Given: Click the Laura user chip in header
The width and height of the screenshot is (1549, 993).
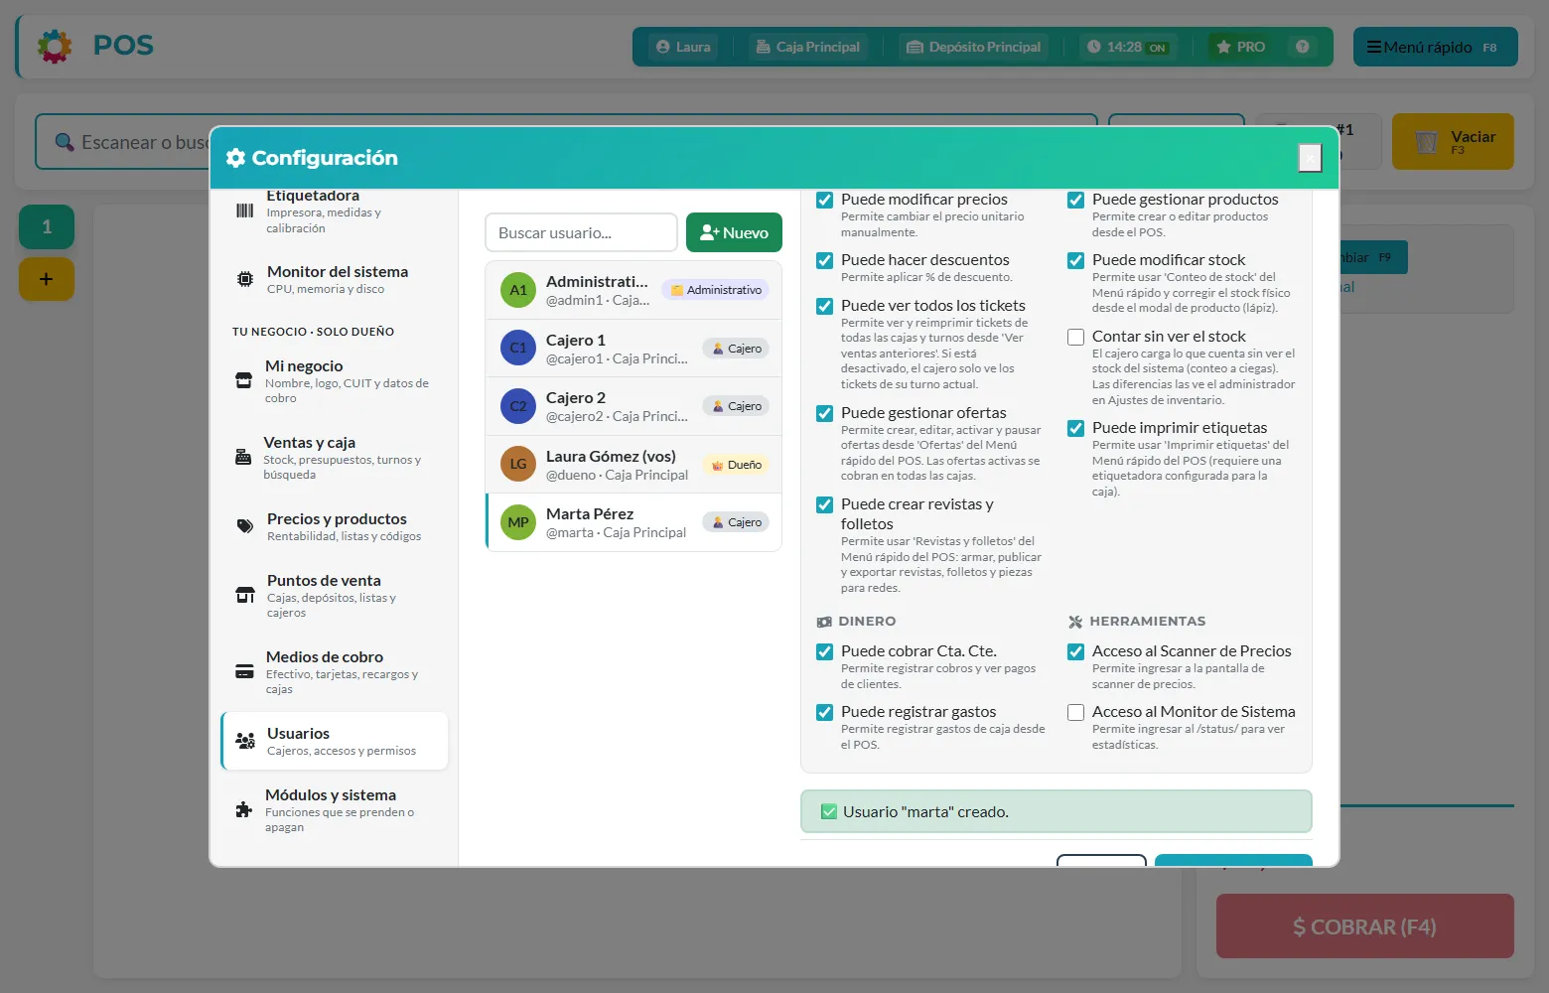Looking at the screenshot, I should [x=683, y=47].
